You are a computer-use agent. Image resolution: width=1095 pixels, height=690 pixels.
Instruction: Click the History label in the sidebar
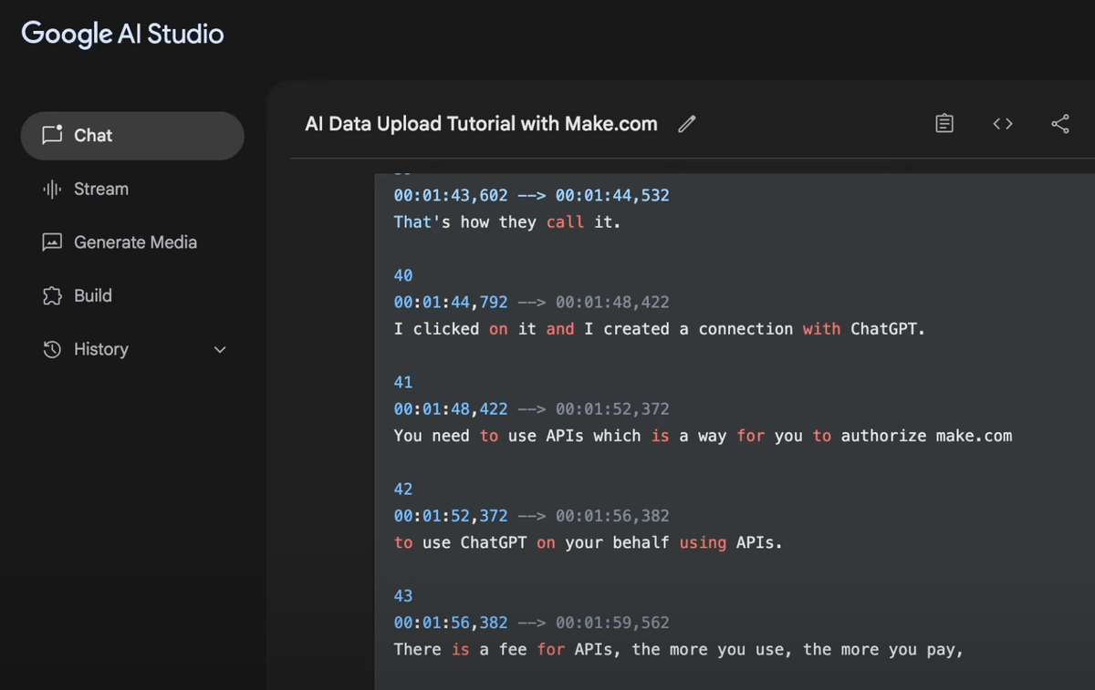click(x=101, y=349)
